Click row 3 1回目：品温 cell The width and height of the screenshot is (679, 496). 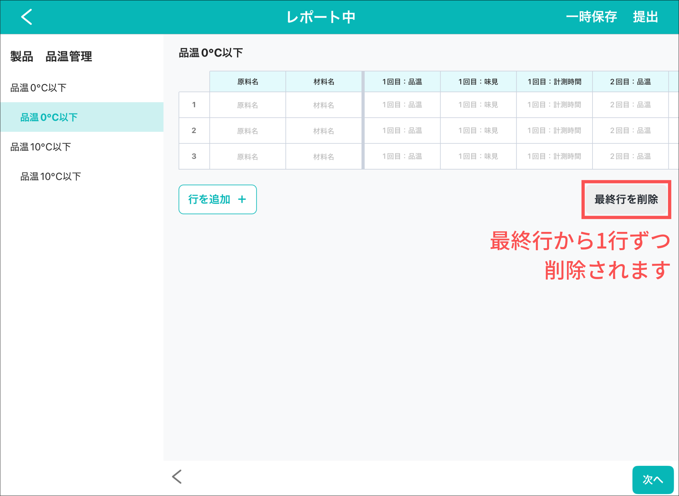402,156
